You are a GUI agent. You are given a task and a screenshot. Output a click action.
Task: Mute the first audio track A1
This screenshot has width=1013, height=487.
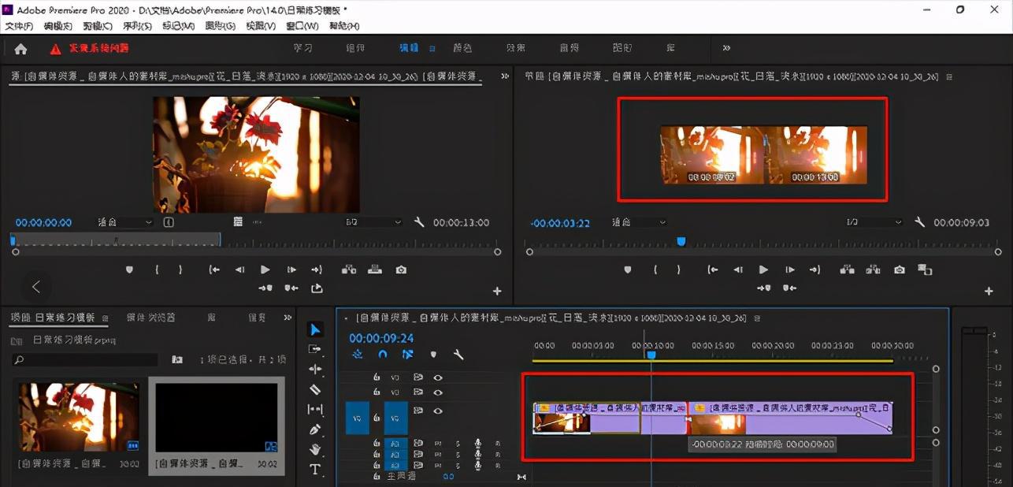tap(440, 444)
